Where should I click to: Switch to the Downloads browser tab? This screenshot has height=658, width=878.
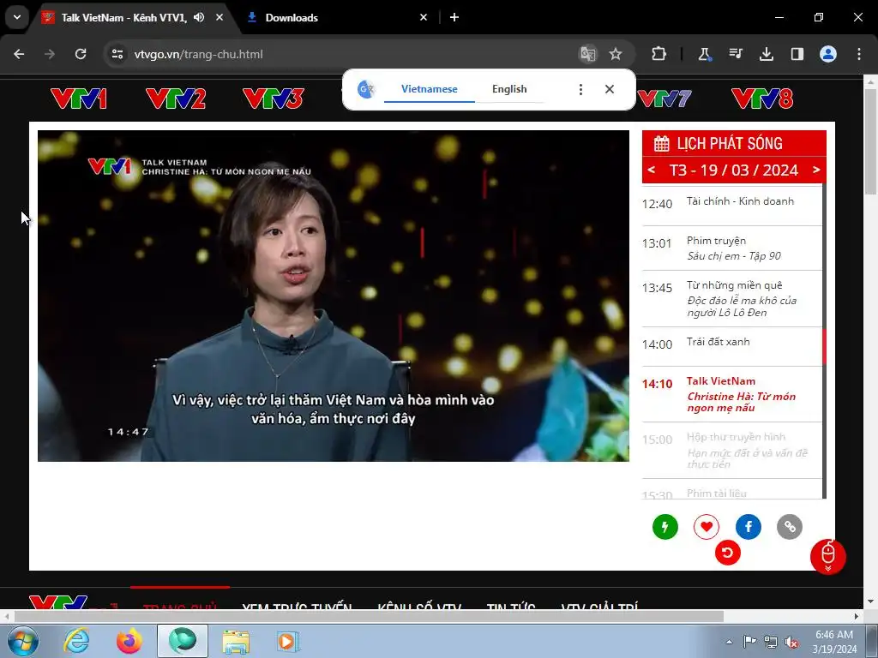[336, 17]
